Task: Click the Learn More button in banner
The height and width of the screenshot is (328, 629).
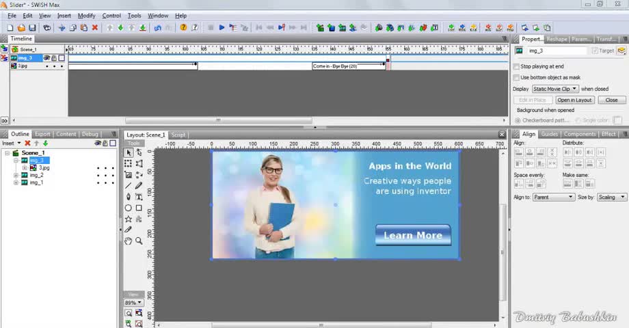Action: (x=413, y=235)
